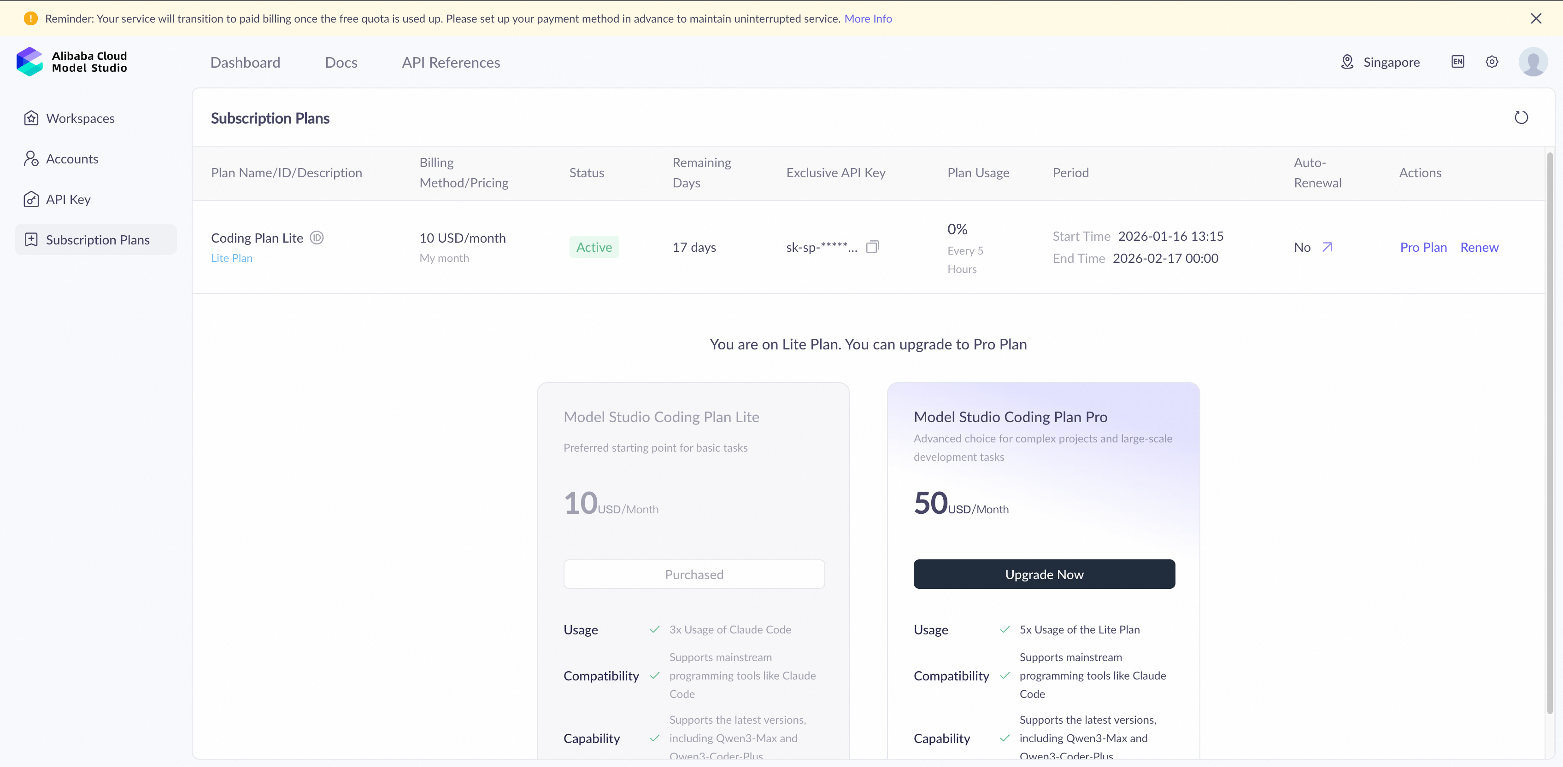Click the 17 days remaining value
The width and height of the screenshot is (1563, 767).
pyautogui.click(x=694, y=247)
